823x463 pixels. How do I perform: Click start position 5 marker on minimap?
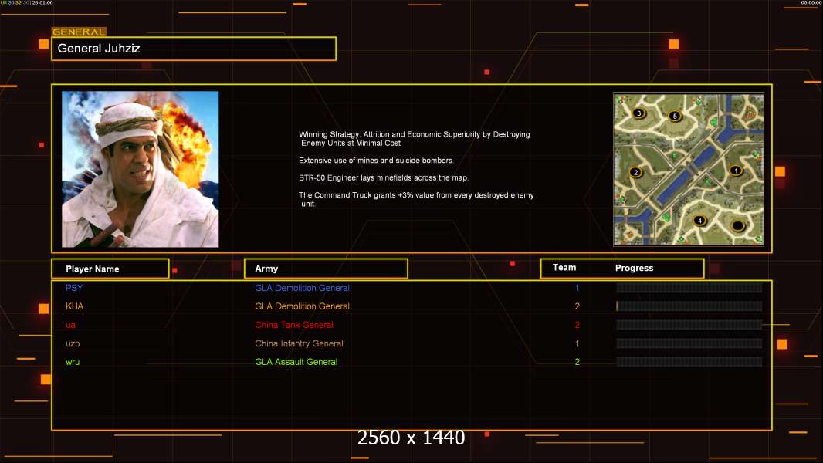click(x=674, y=117)
